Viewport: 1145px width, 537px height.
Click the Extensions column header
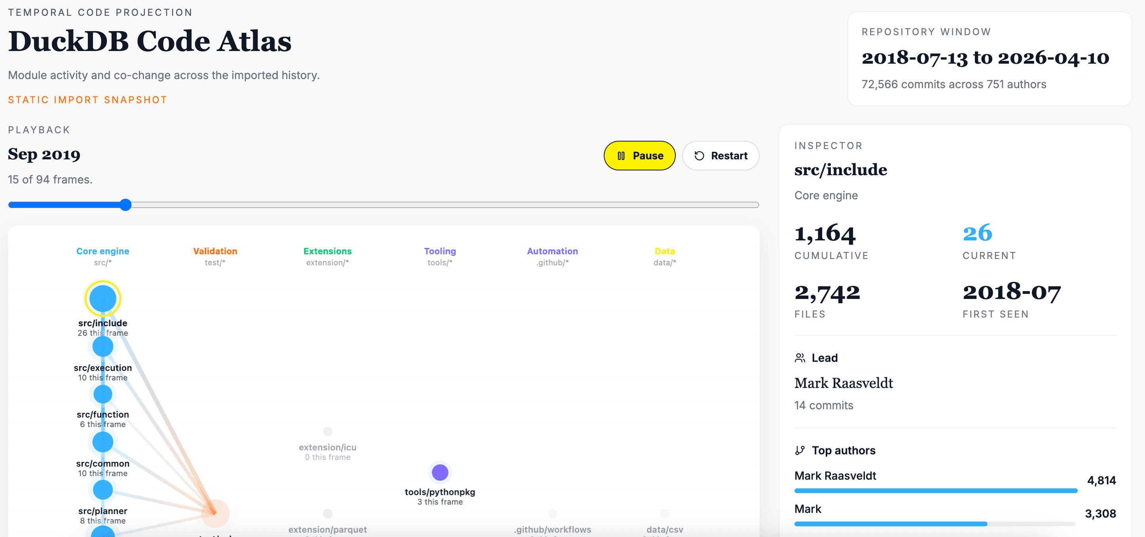(x=327, y=251)
